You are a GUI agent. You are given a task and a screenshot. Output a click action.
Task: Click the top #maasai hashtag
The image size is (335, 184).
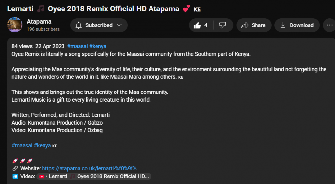(x=77, y=46)
